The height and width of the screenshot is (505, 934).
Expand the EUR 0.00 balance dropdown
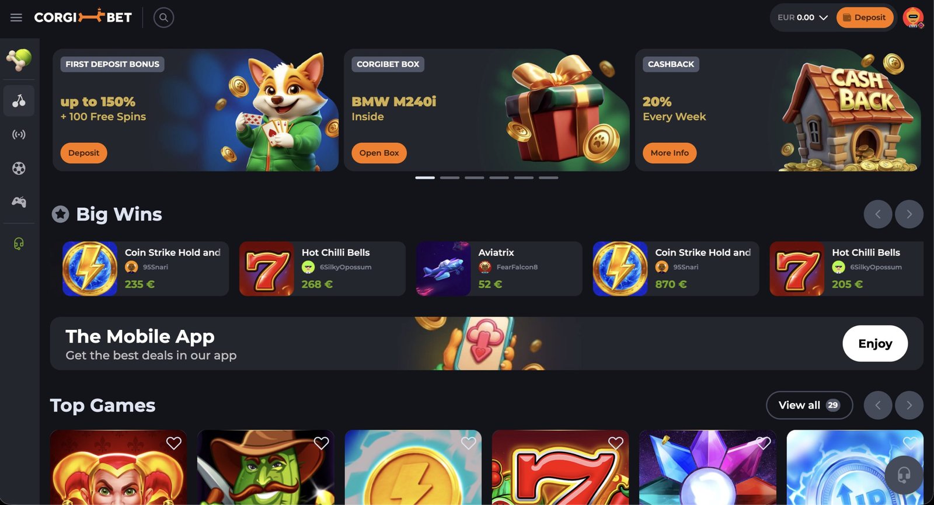[x=803, y=18]
